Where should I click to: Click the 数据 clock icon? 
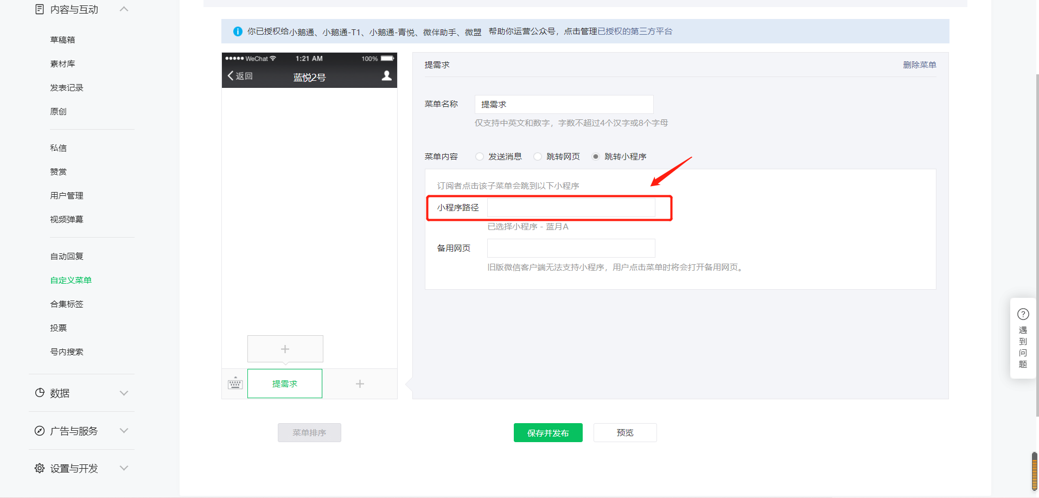[40, 393]
